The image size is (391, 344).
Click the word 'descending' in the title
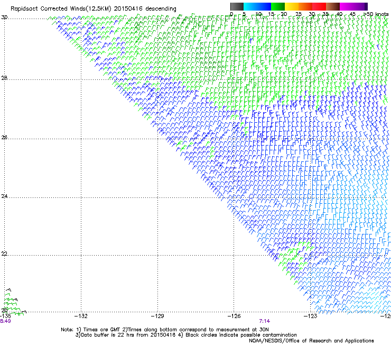161,9
